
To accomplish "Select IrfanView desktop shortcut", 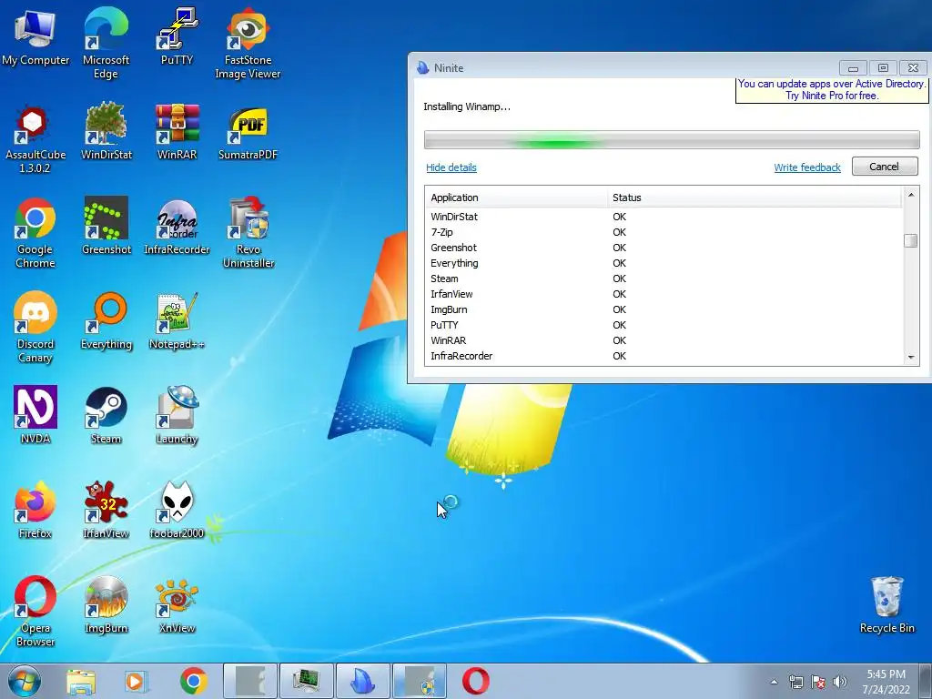I will pyautogui.click(x=106, y=510).
